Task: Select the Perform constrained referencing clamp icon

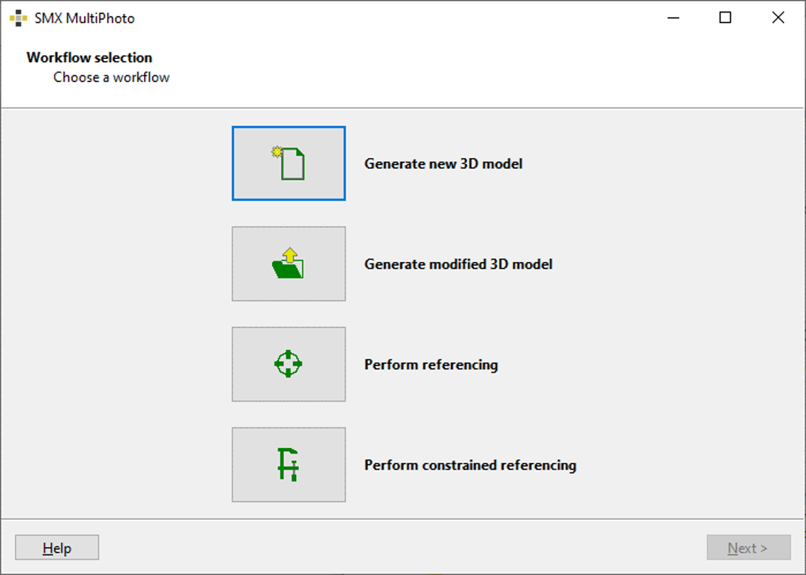Action: [x=289, y=464]
